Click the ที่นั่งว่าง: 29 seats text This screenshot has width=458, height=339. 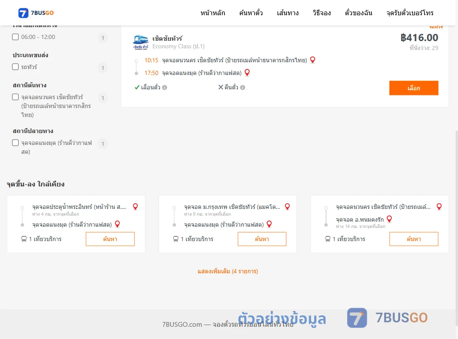pos(424,48)
